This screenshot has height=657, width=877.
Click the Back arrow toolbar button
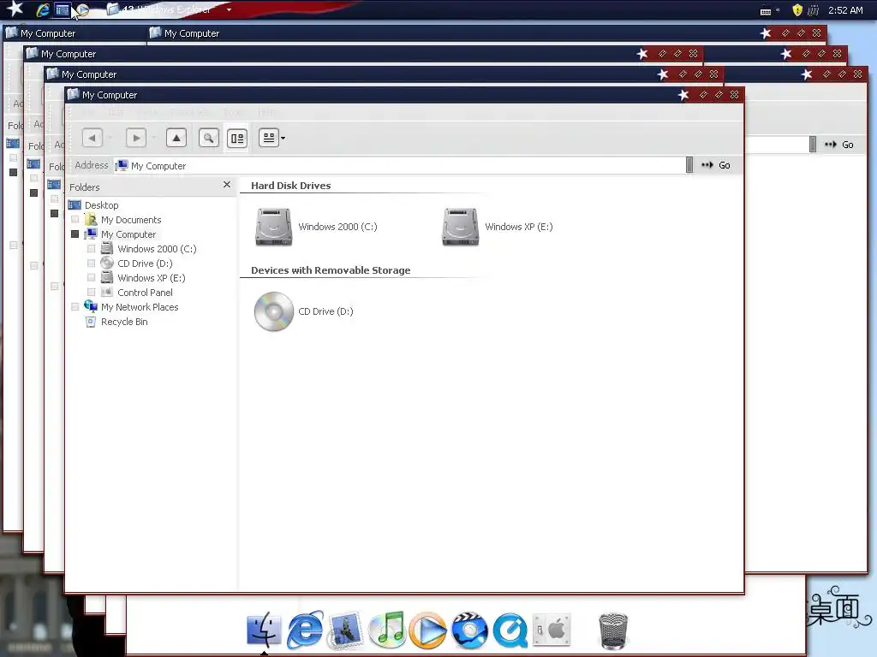(92, 138)
